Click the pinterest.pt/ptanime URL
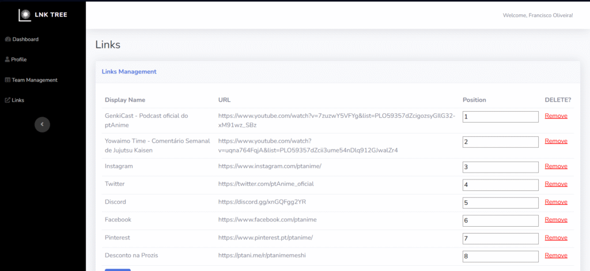The height and width of the screenshot is (271, 590). pyautogui.click(x=266, y=238)
